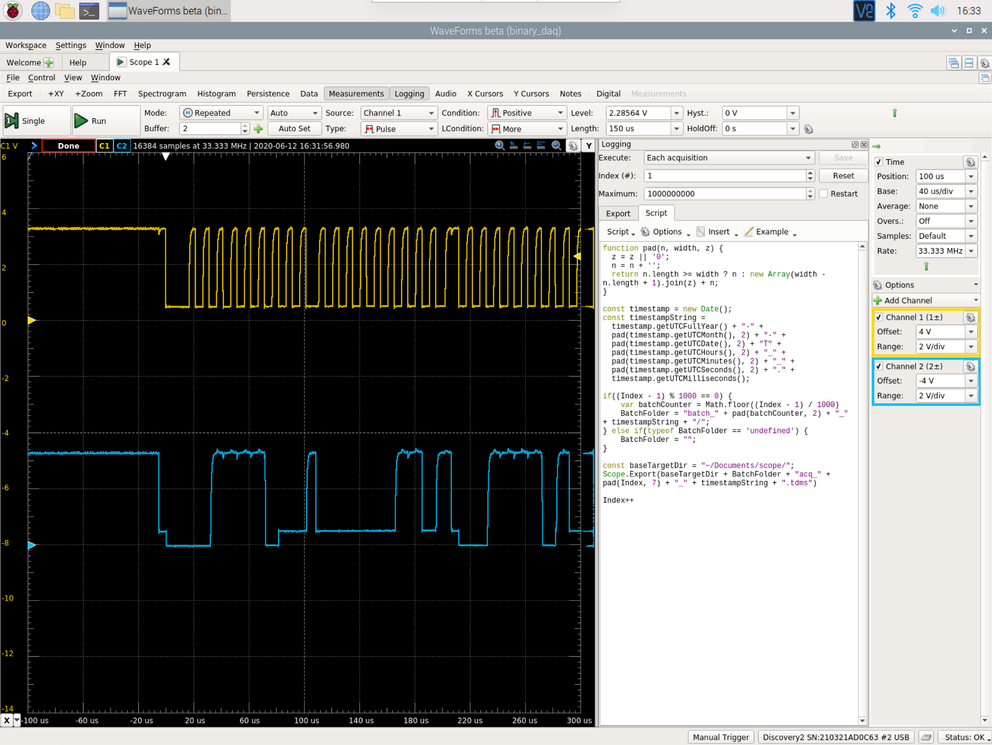Screen dimensions: 992x745
Task: Click the Auto Set button
Action: coord(294,128)
